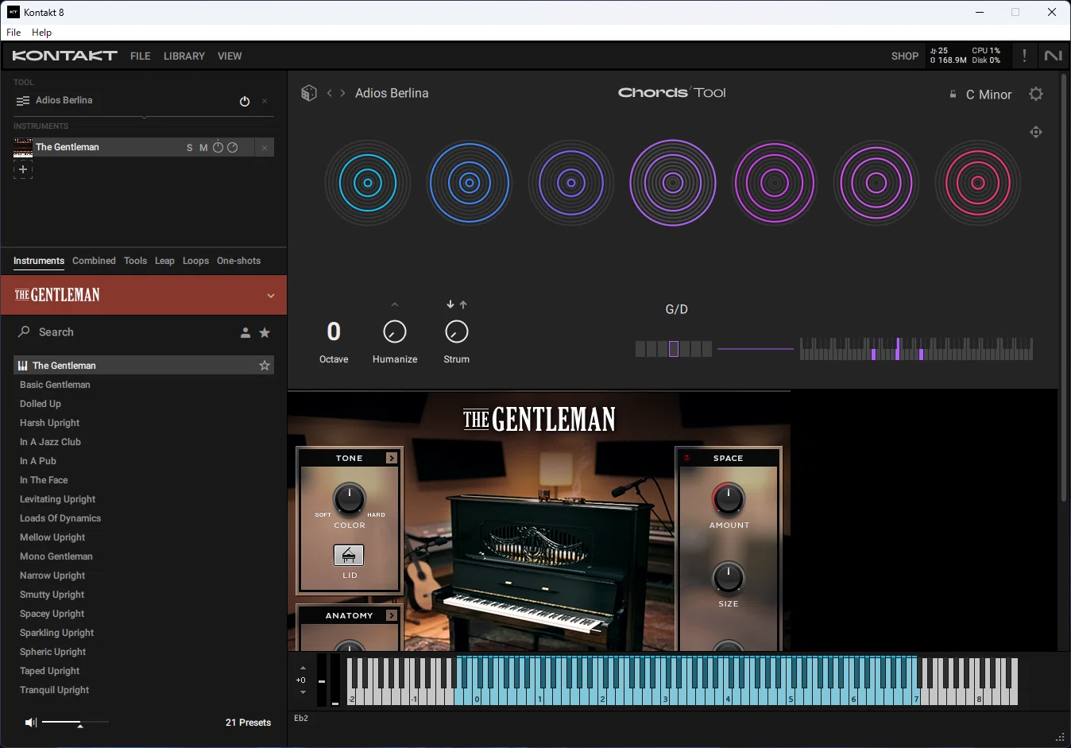Open Chords Tool settings gear

[x=1036, y=94]
